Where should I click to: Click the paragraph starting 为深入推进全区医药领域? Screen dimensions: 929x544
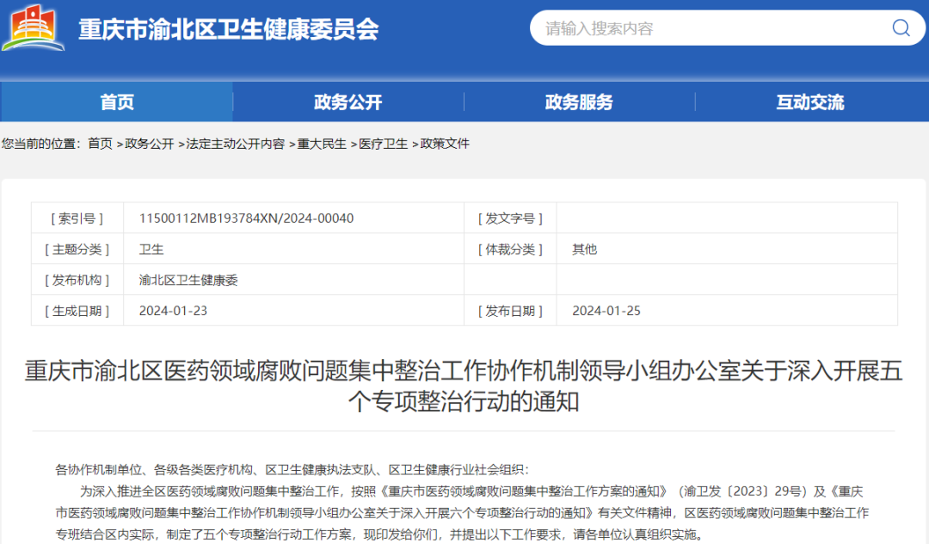point(462,513)
